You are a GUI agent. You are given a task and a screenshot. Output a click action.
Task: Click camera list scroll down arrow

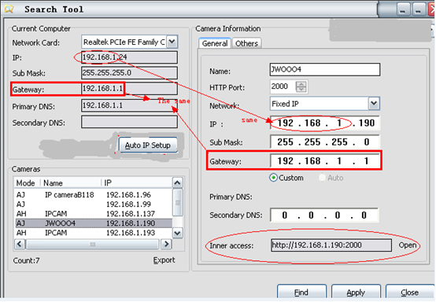coord(177,233)
